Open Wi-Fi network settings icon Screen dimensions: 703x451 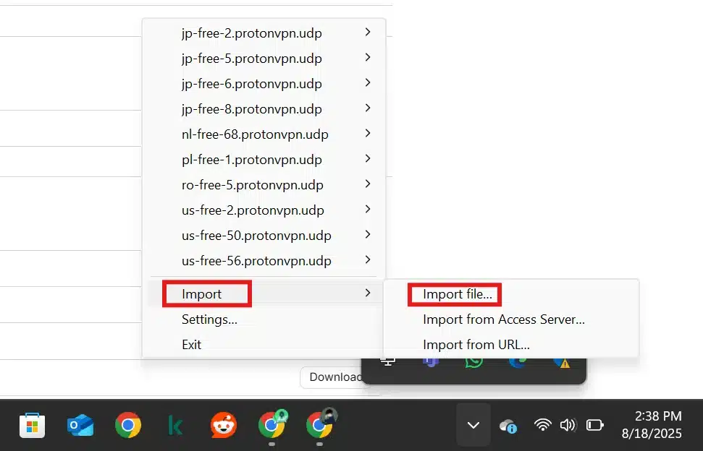click(x=542, y=424)
